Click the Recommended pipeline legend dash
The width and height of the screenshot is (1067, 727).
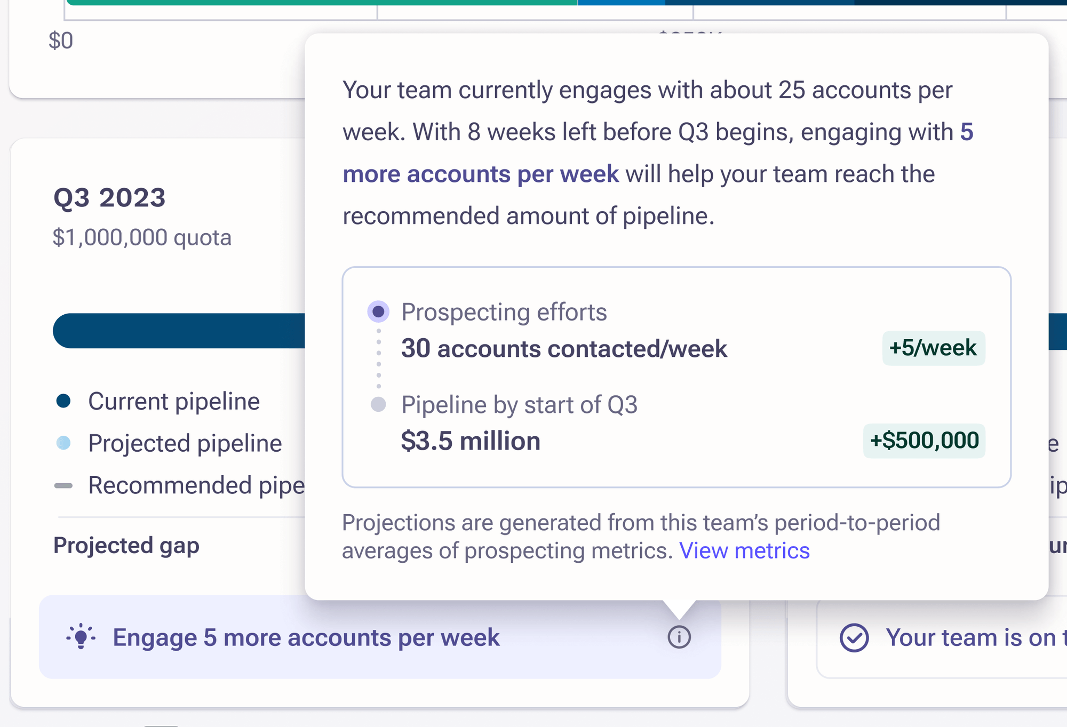coord(63,485)
